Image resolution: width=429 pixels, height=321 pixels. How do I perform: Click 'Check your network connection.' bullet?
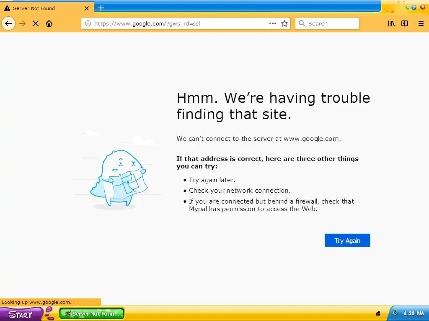click(240, 191)
